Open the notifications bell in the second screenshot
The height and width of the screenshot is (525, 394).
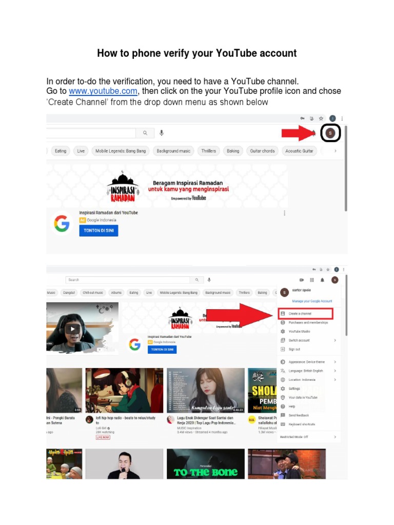[322, 280]
